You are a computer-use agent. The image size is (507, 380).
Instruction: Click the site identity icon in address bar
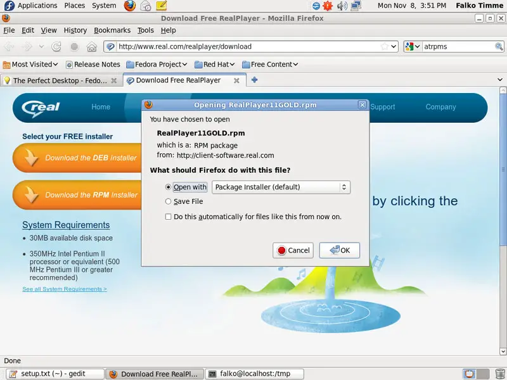tap(110, 46)
